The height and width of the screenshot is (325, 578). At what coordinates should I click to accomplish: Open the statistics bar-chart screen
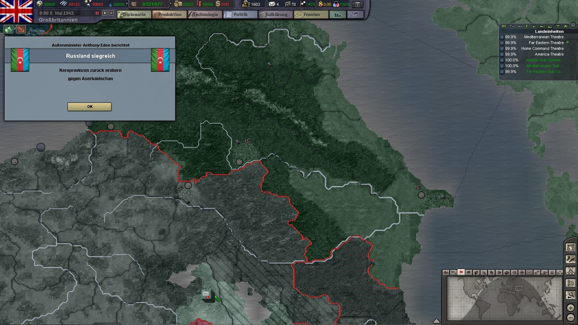[x=337, y=14]
